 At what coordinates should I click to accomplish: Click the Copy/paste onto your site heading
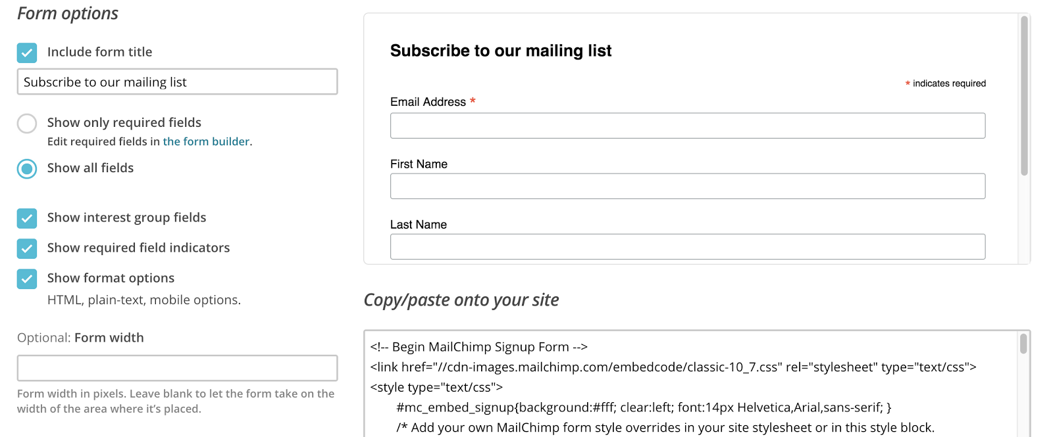(461, 300)
